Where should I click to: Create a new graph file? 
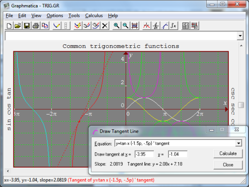[9, 25]
